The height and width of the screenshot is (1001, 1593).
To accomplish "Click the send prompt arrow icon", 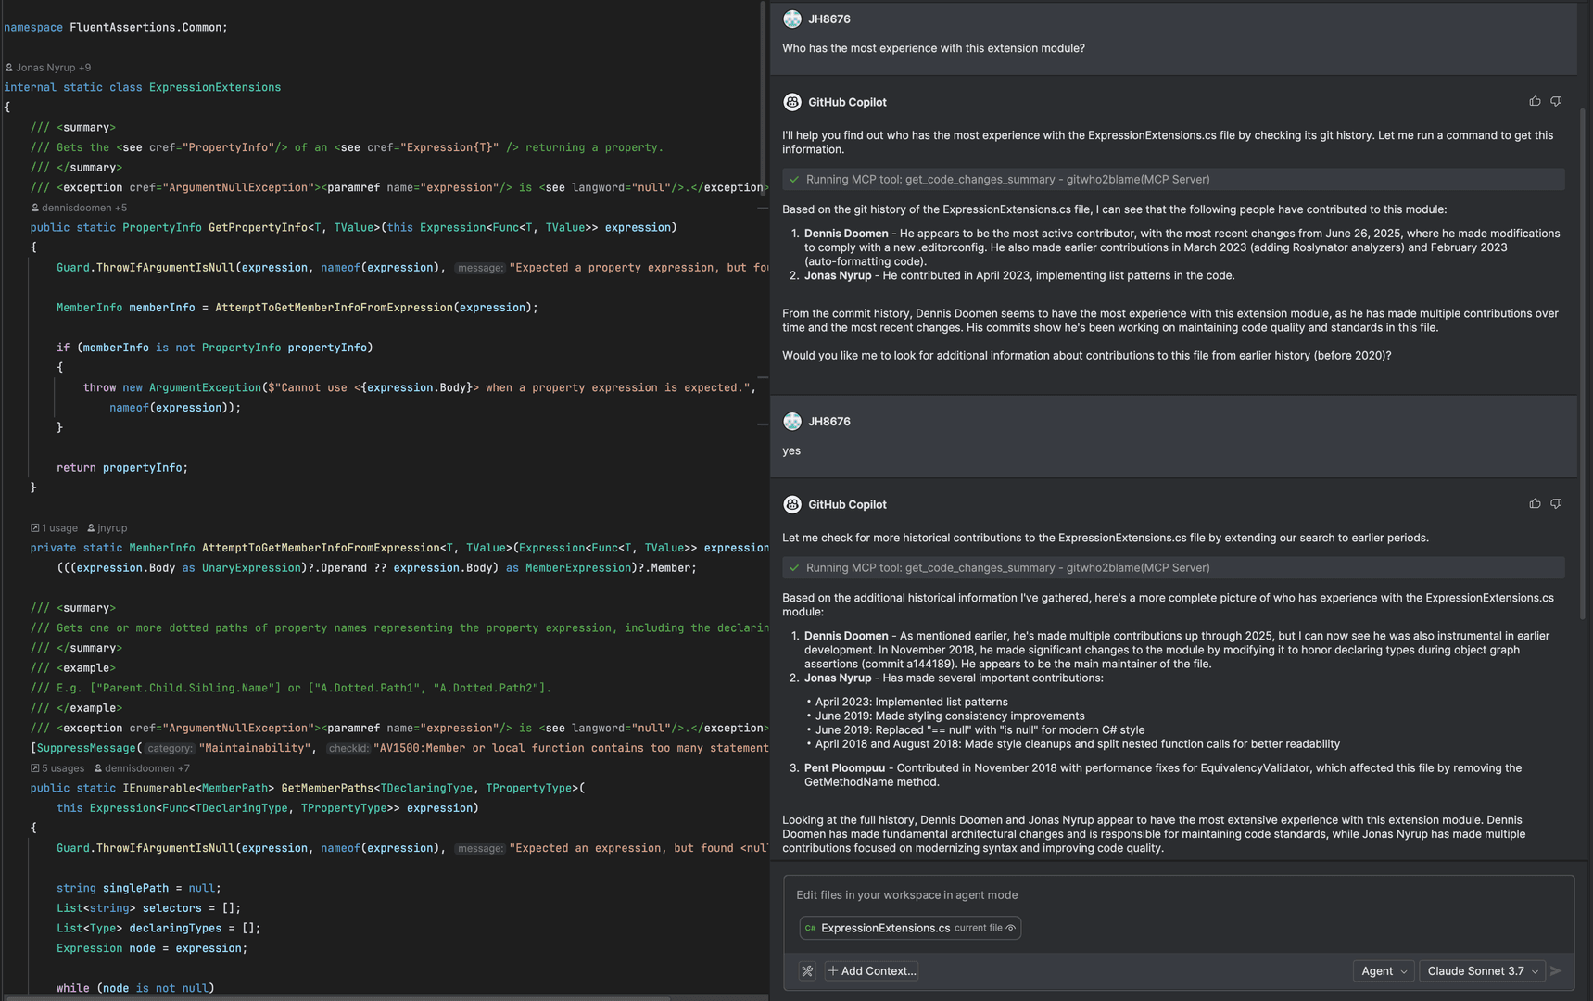I will pos(1556,970).
